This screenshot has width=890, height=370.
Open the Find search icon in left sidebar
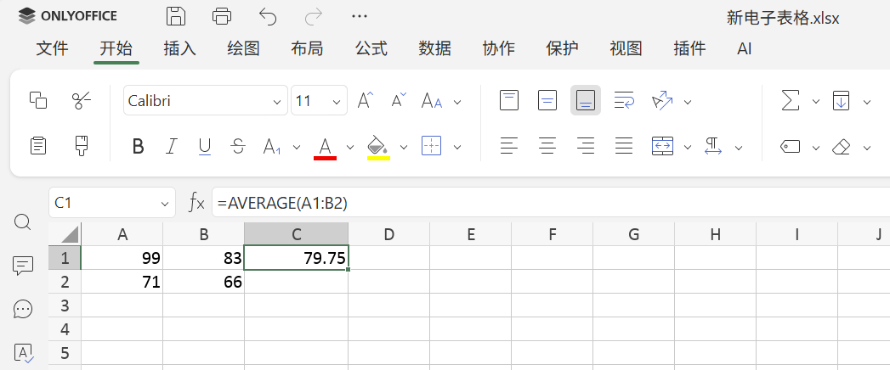coord(22,221)
